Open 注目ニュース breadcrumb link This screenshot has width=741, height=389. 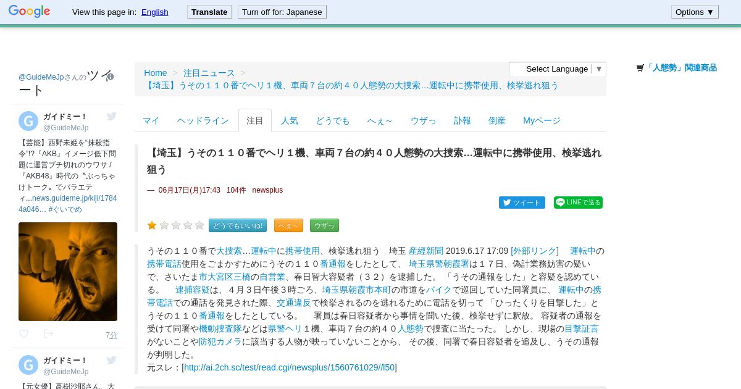pyautogui.click(x=209, y=73)
